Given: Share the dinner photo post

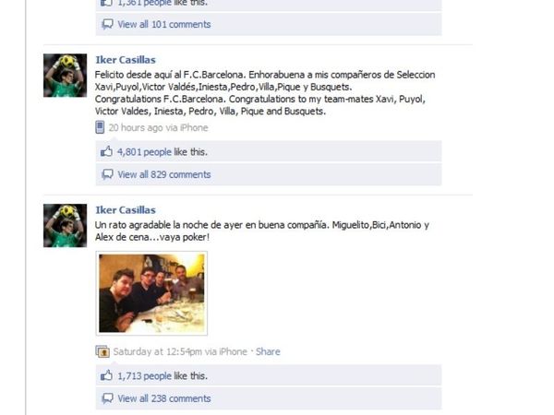Looking at the screenshot, I should (268, 351).
